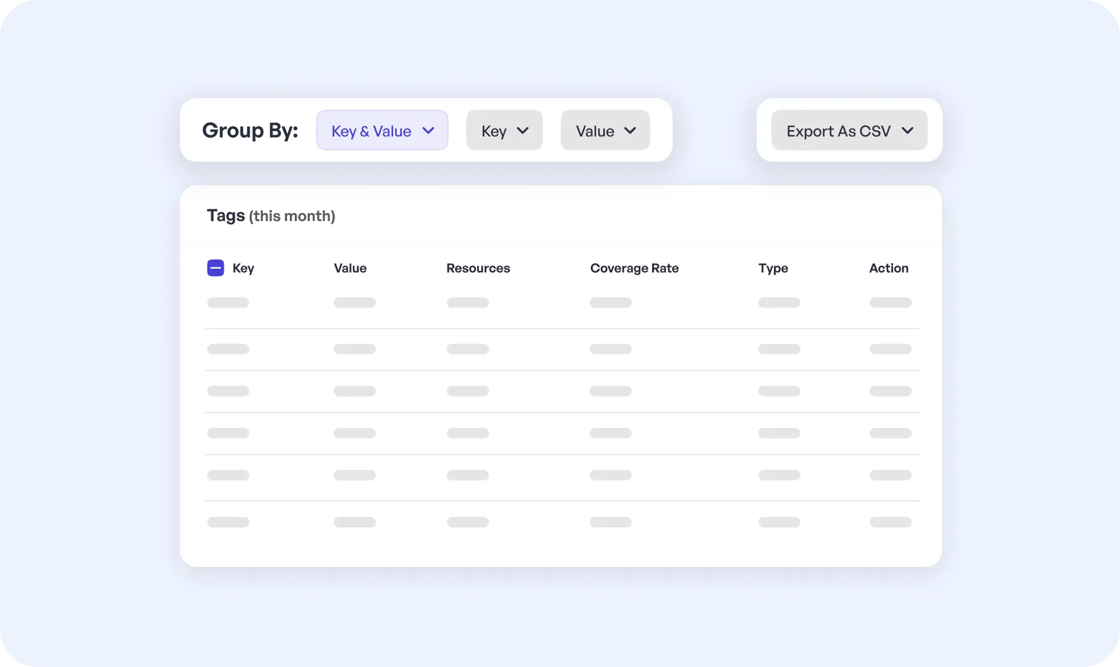Click the Group By label
Screen dimensions: 1120x667
point(250,130)
